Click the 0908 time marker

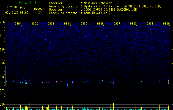point(133,24)
